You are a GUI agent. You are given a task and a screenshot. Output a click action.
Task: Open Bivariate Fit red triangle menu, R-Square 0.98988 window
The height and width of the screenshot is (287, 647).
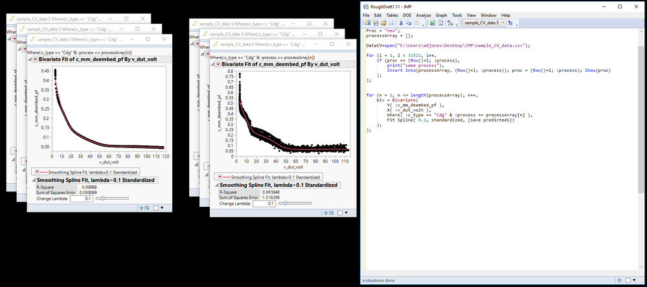coord(35,59)
